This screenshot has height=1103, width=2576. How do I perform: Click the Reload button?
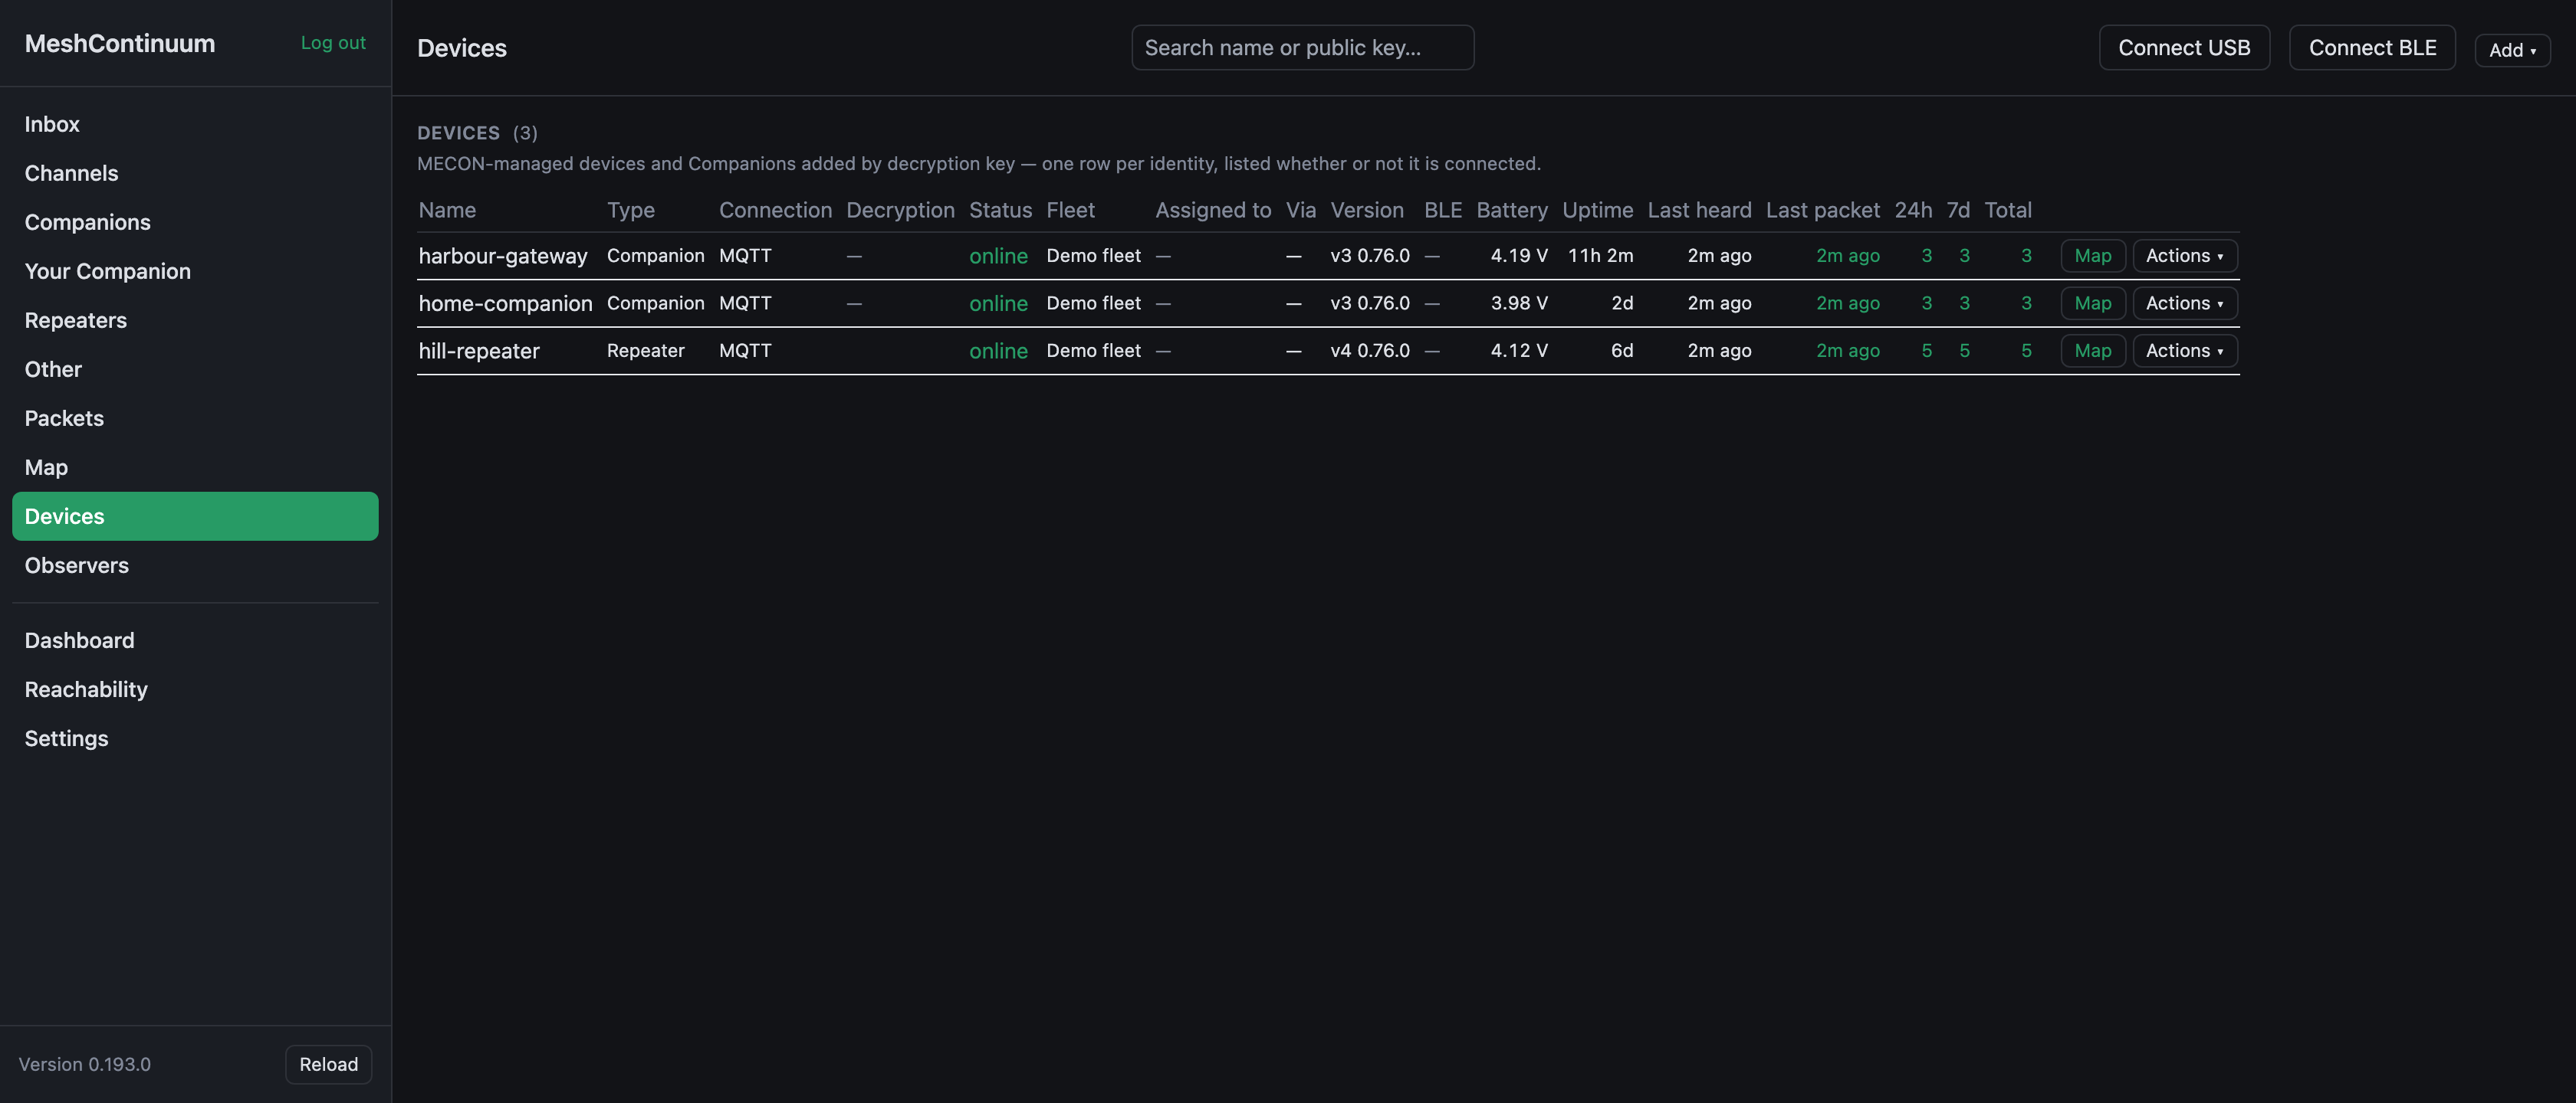tap(328, 1064)
